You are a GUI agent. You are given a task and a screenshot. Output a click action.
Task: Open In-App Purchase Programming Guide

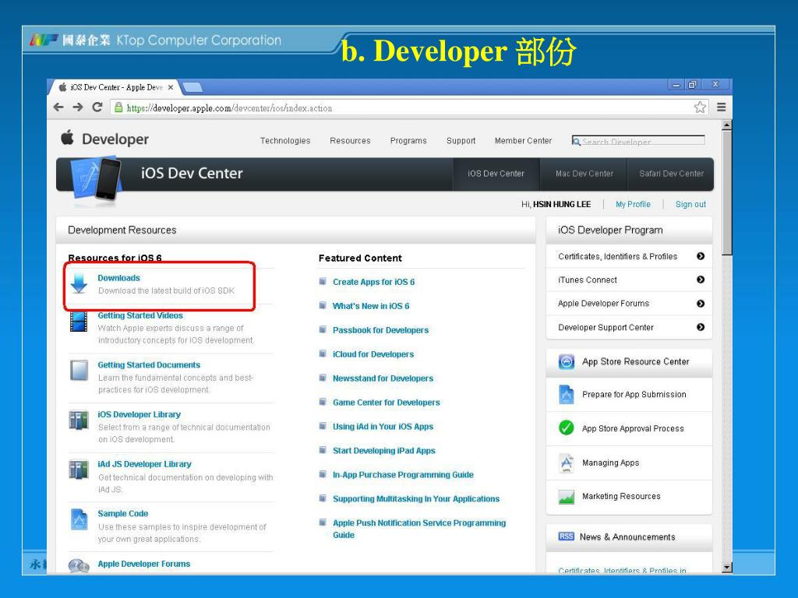[403, 475]
